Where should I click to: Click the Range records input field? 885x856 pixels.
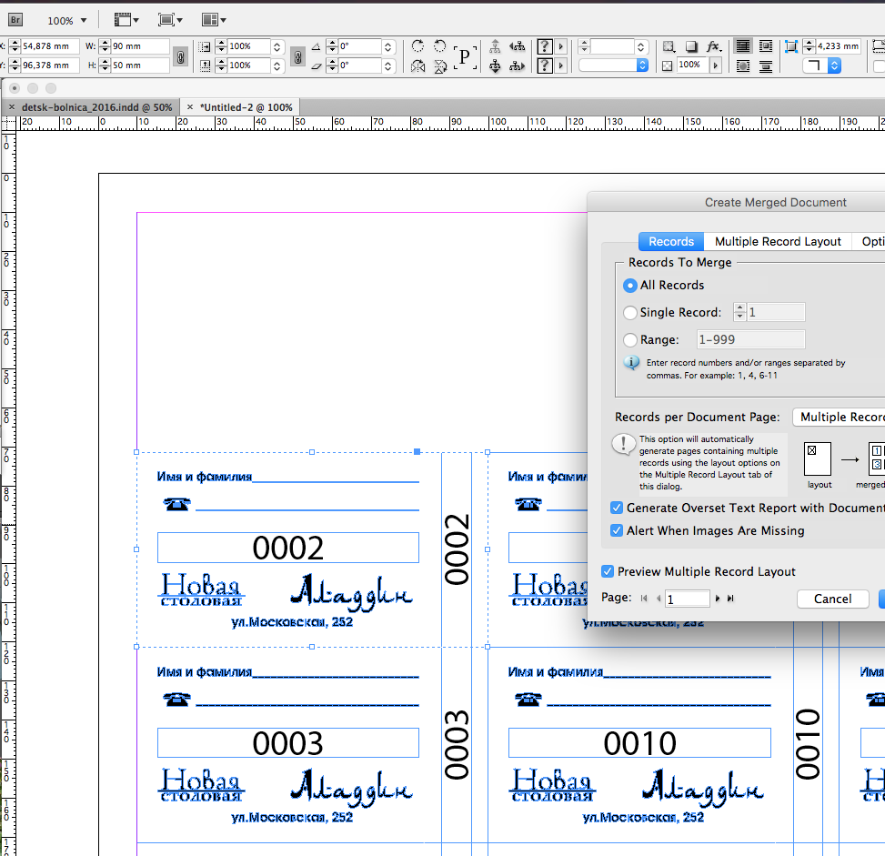coord(750,339)
